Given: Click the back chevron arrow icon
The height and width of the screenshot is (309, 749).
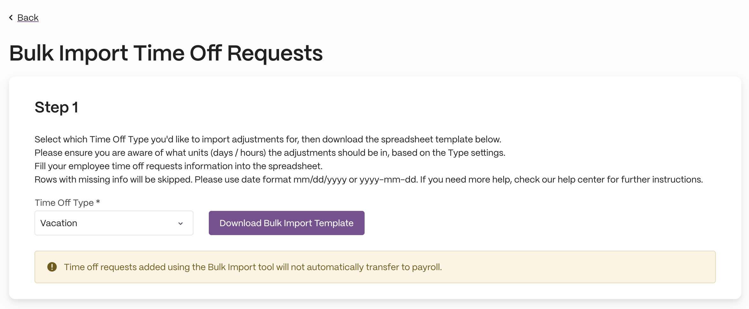Looking at the screenshot, I should pos(11,18).
